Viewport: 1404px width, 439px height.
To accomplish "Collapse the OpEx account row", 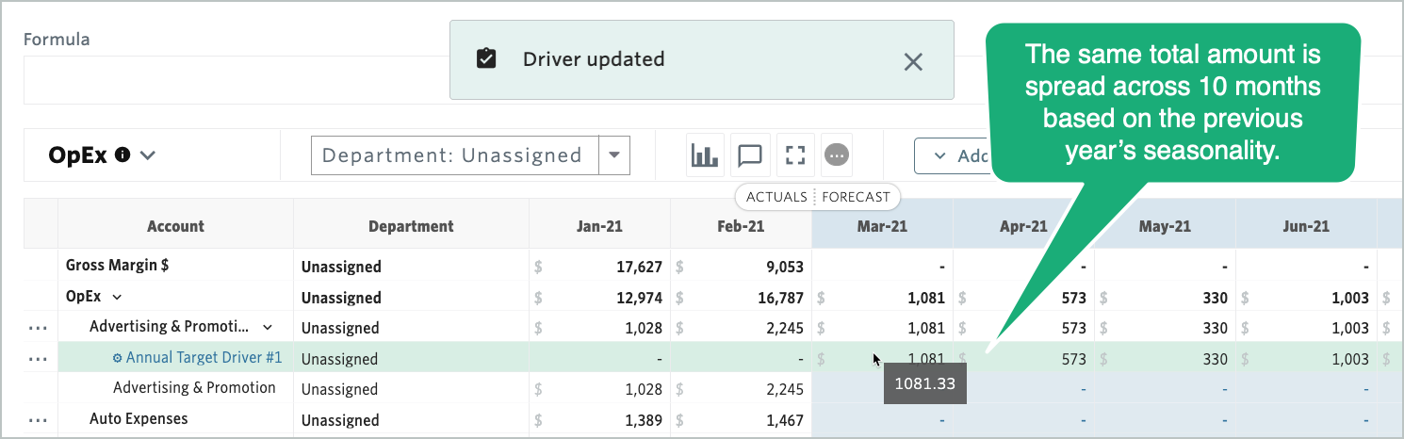I will [x=118, y=298].
